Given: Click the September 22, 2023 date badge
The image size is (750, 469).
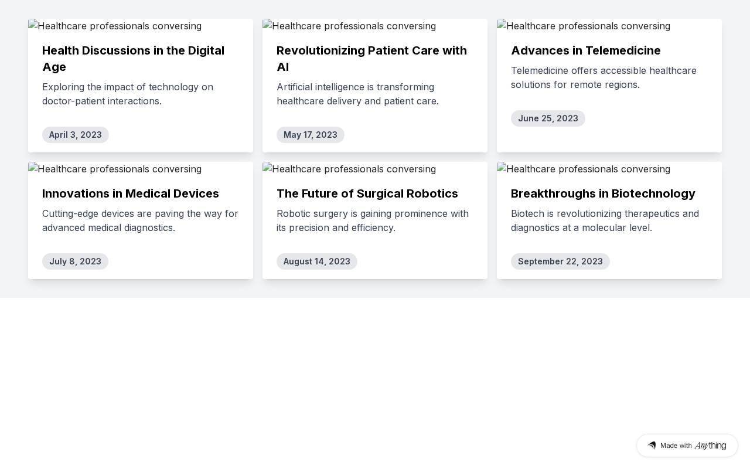Looking at the screenshot, I should [x=560, y=261].
